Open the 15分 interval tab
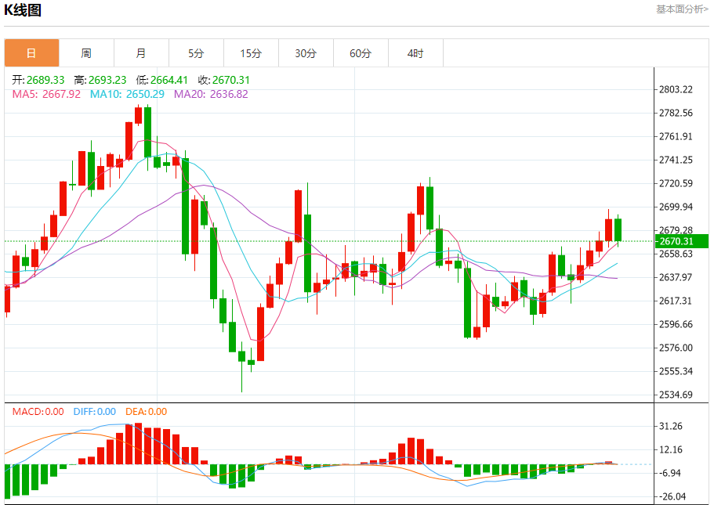 [x=251, y=53]
